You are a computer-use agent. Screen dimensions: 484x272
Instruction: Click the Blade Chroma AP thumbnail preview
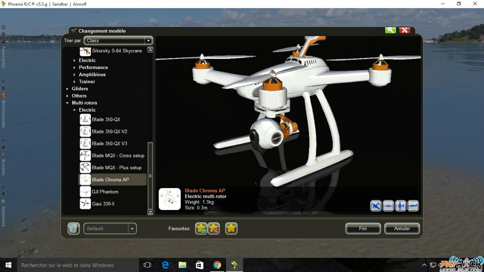pyautogui.click(x=169, y=199)
